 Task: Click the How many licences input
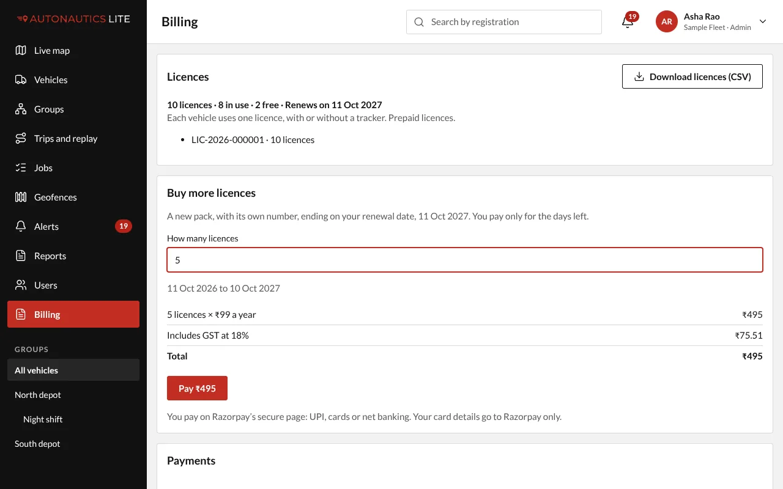[465, 260]
